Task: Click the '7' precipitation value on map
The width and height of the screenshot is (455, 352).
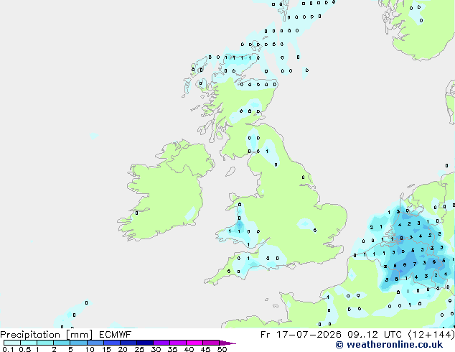Action: click(415, 264)
